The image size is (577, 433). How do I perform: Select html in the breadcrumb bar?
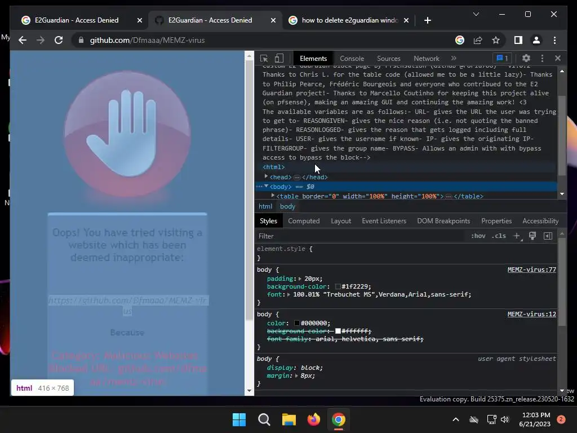point(265,206)
